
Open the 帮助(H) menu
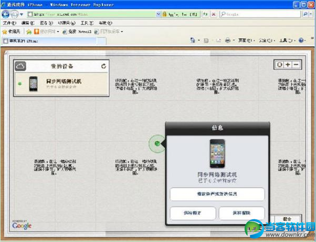(x=106, y=23)
